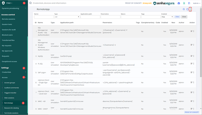The width and height of the screenshot is (202, 115).
Task: Open more actions for PL SQL row
Action: 194,64
